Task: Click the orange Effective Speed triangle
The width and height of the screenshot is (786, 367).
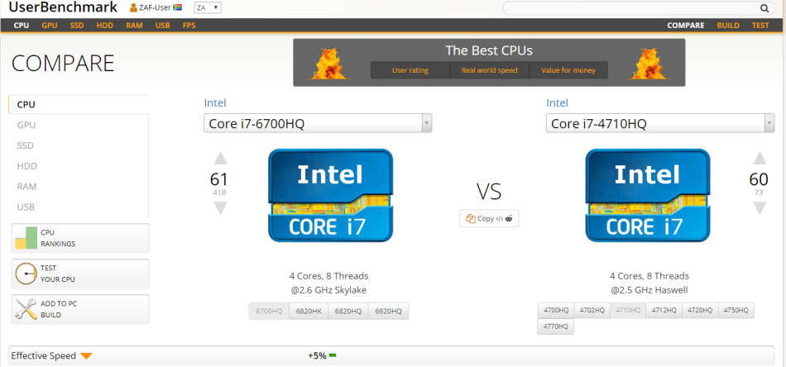Action: 86,356
